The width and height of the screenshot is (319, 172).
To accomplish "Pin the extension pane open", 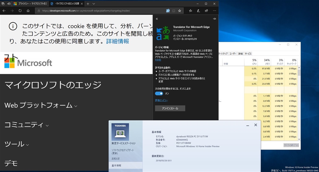I will point(214,19).
